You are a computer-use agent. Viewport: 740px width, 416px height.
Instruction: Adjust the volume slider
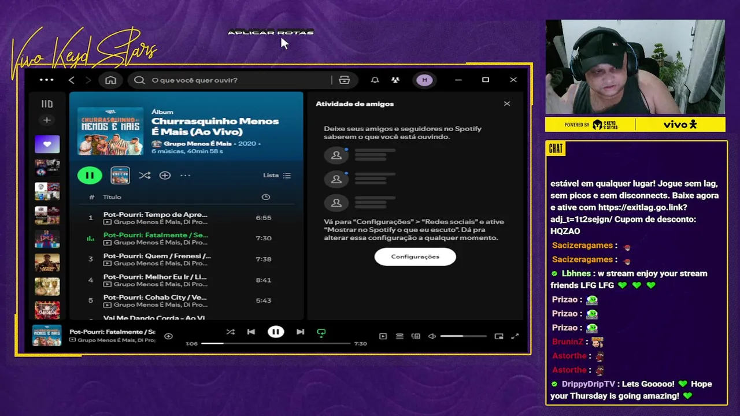(463, 336)
